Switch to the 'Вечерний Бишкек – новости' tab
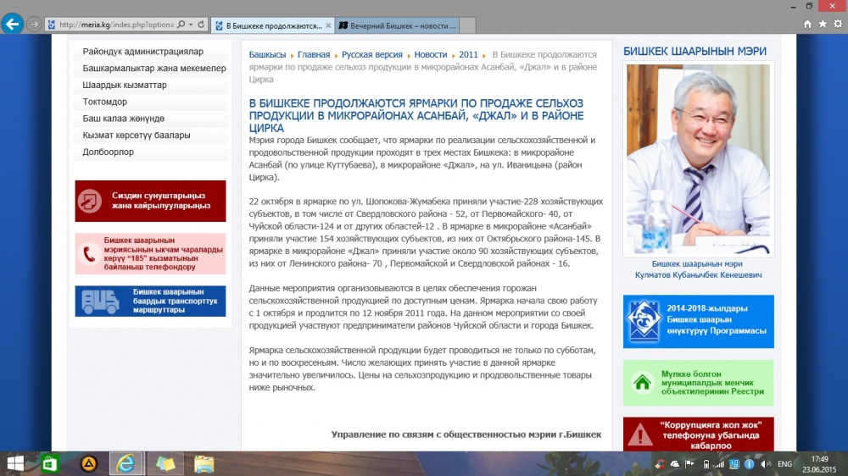 point(398,25)
